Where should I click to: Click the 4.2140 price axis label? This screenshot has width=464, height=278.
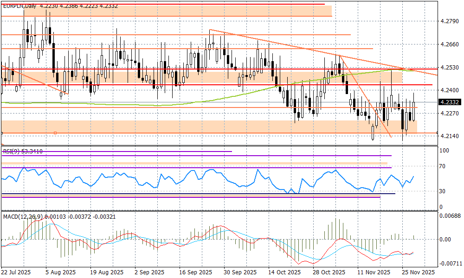click(449, 136)
